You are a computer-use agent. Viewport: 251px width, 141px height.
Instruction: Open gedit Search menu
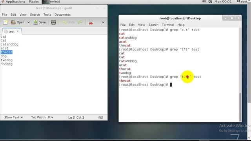35,14
